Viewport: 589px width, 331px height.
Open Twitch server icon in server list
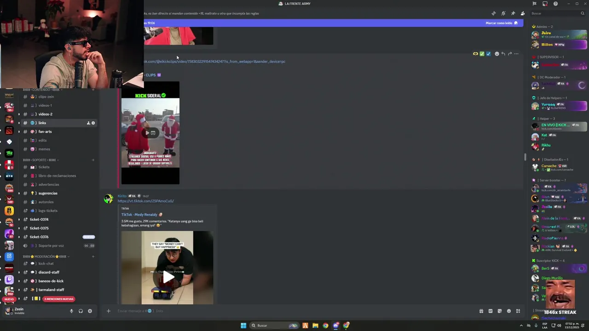point(9,280)
